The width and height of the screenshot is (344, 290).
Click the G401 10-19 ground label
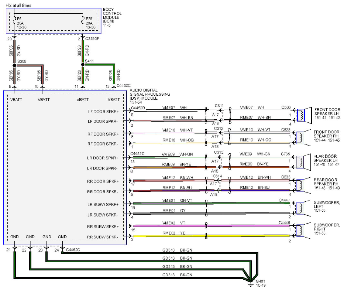pos(261,283)
